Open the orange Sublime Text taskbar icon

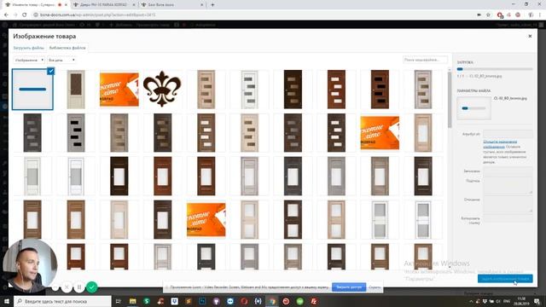click(x=189, y=301)
